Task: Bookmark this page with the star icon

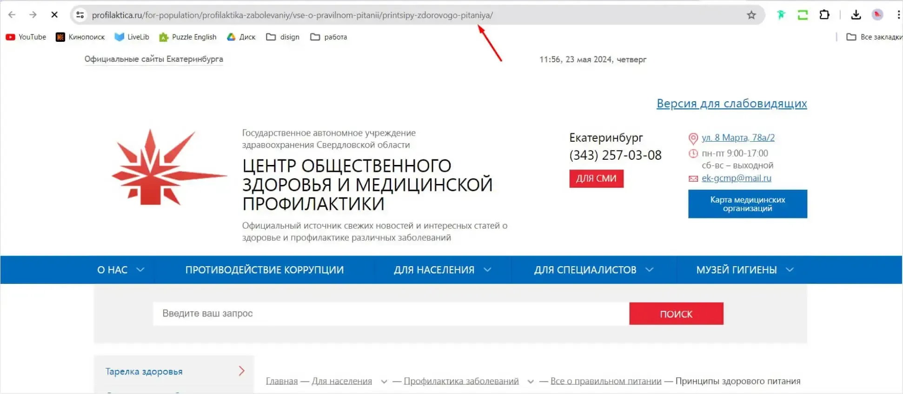Action: pos(751,15)
